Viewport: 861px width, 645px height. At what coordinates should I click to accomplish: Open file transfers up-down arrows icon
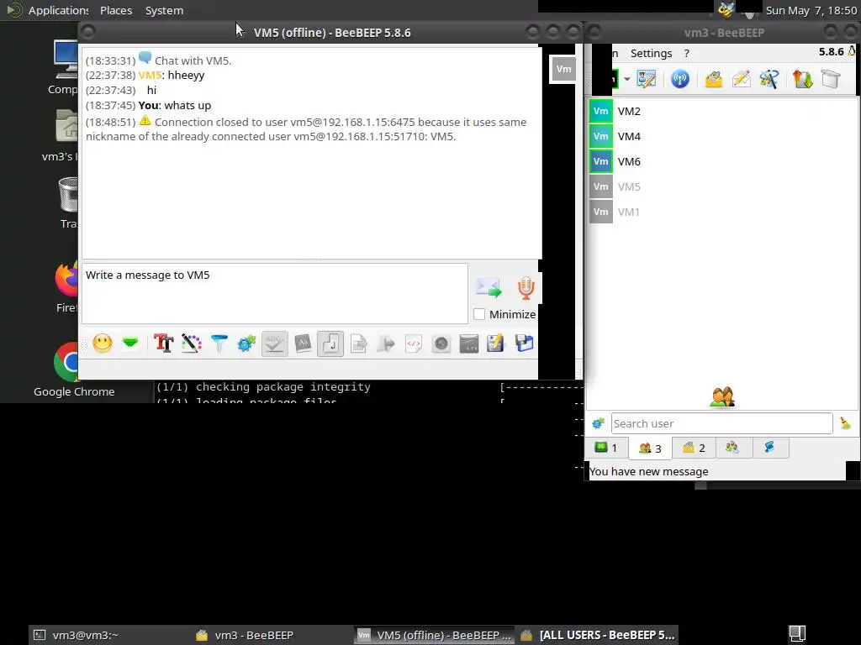pos(802,79)
